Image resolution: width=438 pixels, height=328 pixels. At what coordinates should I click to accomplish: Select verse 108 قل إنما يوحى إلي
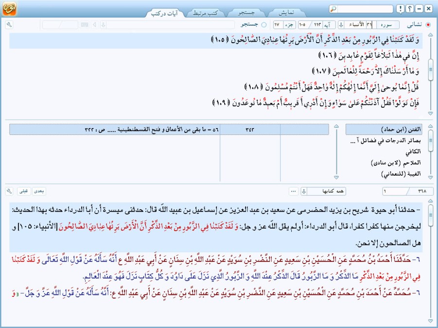(332, 87)
